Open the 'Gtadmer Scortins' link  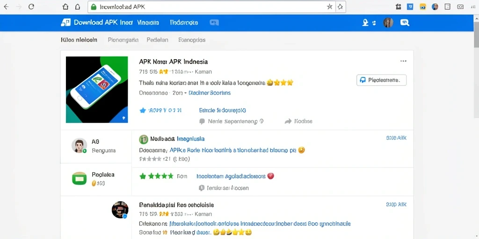pos(210,93)
